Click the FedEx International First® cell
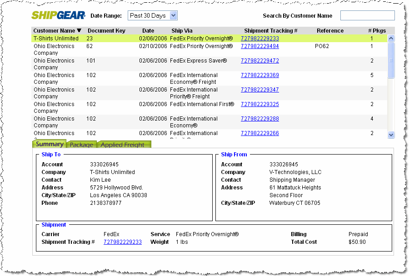 coord(202,104)
